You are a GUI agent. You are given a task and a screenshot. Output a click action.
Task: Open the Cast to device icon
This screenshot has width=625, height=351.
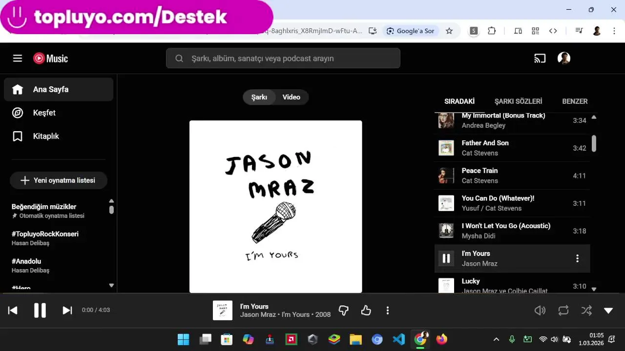pyautogui.click(x=540, y=58)
